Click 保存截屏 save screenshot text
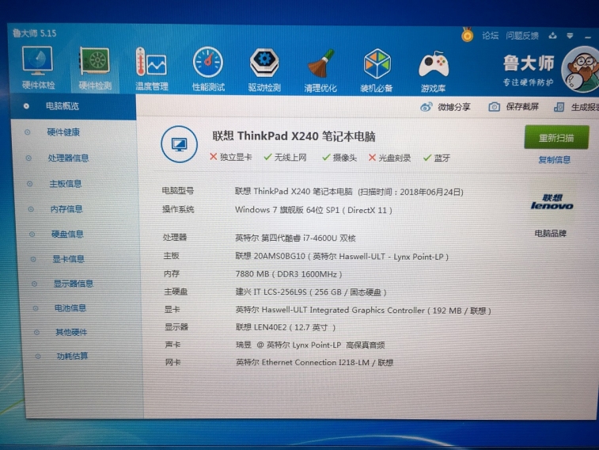The height and width of the screenshot is (450, 599). point(522,107)
